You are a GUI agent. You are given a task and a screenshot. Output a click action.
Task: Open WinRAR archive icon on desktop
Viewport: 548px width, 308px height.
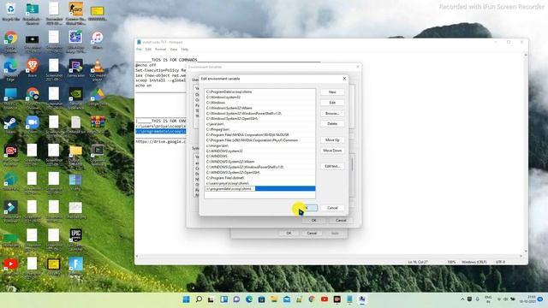97,125
